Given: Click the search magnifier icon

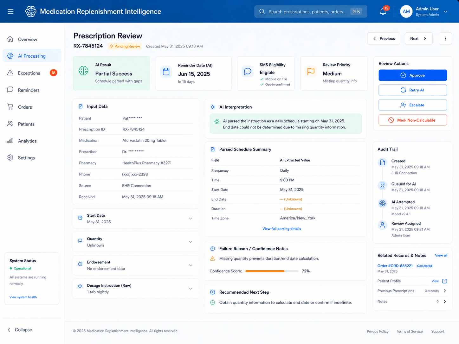Looking at the screenshot, I should [262, 11].
